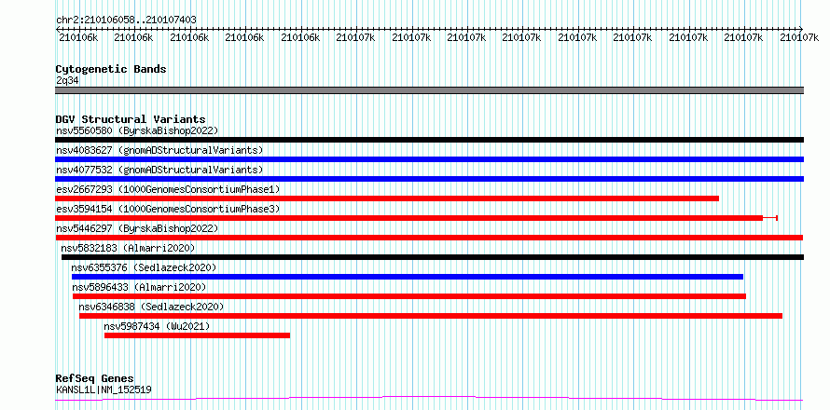The width and height of the screenshot is (830, 410).
Task: Open variant label nsv5446297 (ByrskaBishop2022)
Action: [x=137, y=228]
